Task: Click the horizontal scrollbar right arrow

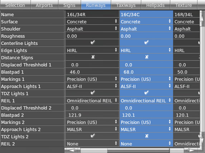Action: (x=191, y=150)
